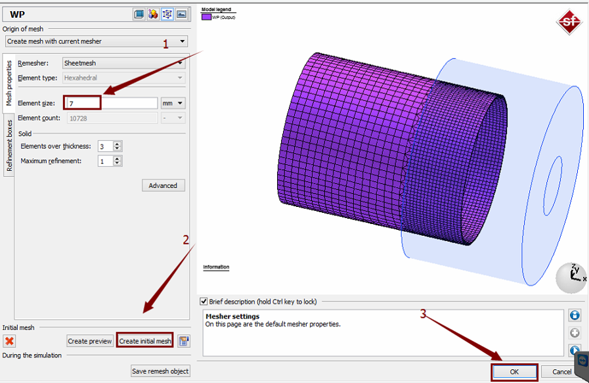Screen dimensions: 589x383
Task: Click the Cancel button
Action: (561, 372)
